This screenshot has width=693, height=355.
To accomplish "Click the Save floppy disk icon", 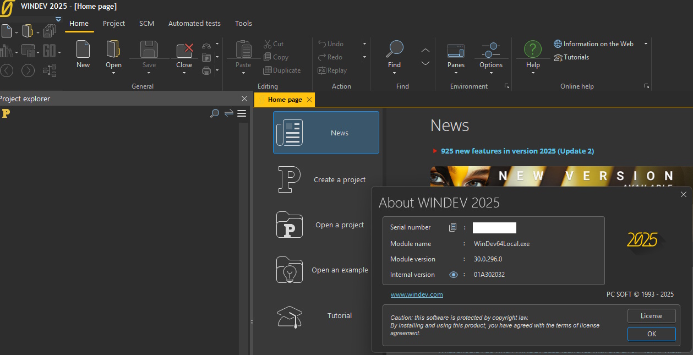I will 149,50.
